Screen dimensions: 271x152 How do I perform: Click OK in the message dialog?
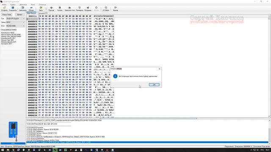pos(154,84)
